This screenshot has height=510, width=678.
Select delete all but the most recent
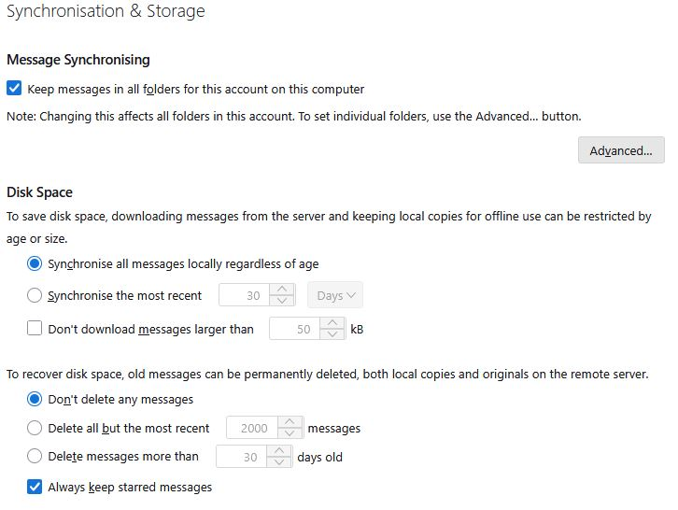pos(35,429)
